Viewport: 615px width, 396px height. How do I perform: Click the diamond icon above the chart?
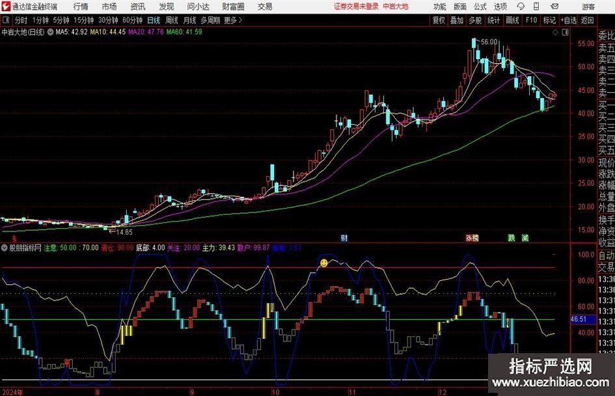pos(555,32)
